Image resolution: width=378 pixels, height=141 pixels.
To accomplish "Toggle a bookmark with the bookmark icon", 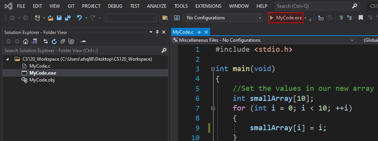I will 361,18.
